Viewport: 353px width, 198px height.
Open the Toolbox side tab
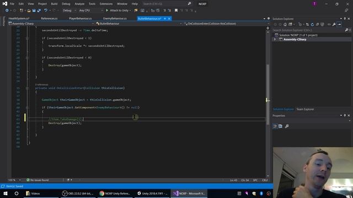(x=3, y=21)
